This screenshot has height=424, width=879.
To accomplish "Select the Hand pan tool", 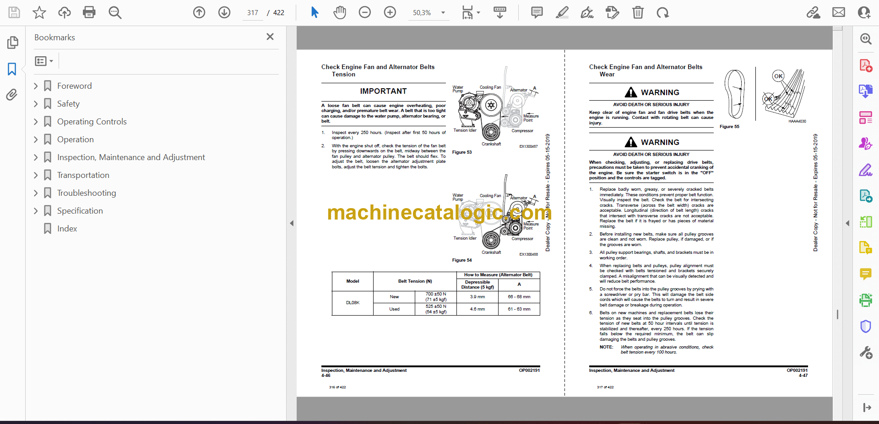I will [x=339, y=12].
